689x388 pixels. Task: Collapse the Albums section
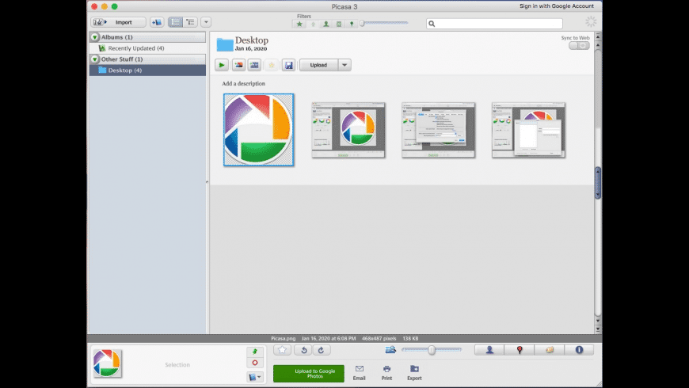click(95, 37)
